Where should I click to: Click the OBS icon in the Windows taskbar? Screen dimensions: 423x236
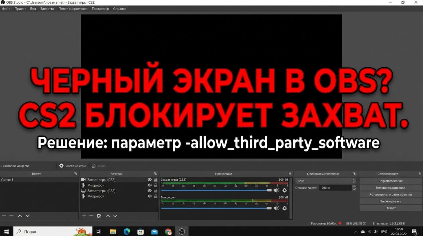pyautogui.click(x=182, y=231)
